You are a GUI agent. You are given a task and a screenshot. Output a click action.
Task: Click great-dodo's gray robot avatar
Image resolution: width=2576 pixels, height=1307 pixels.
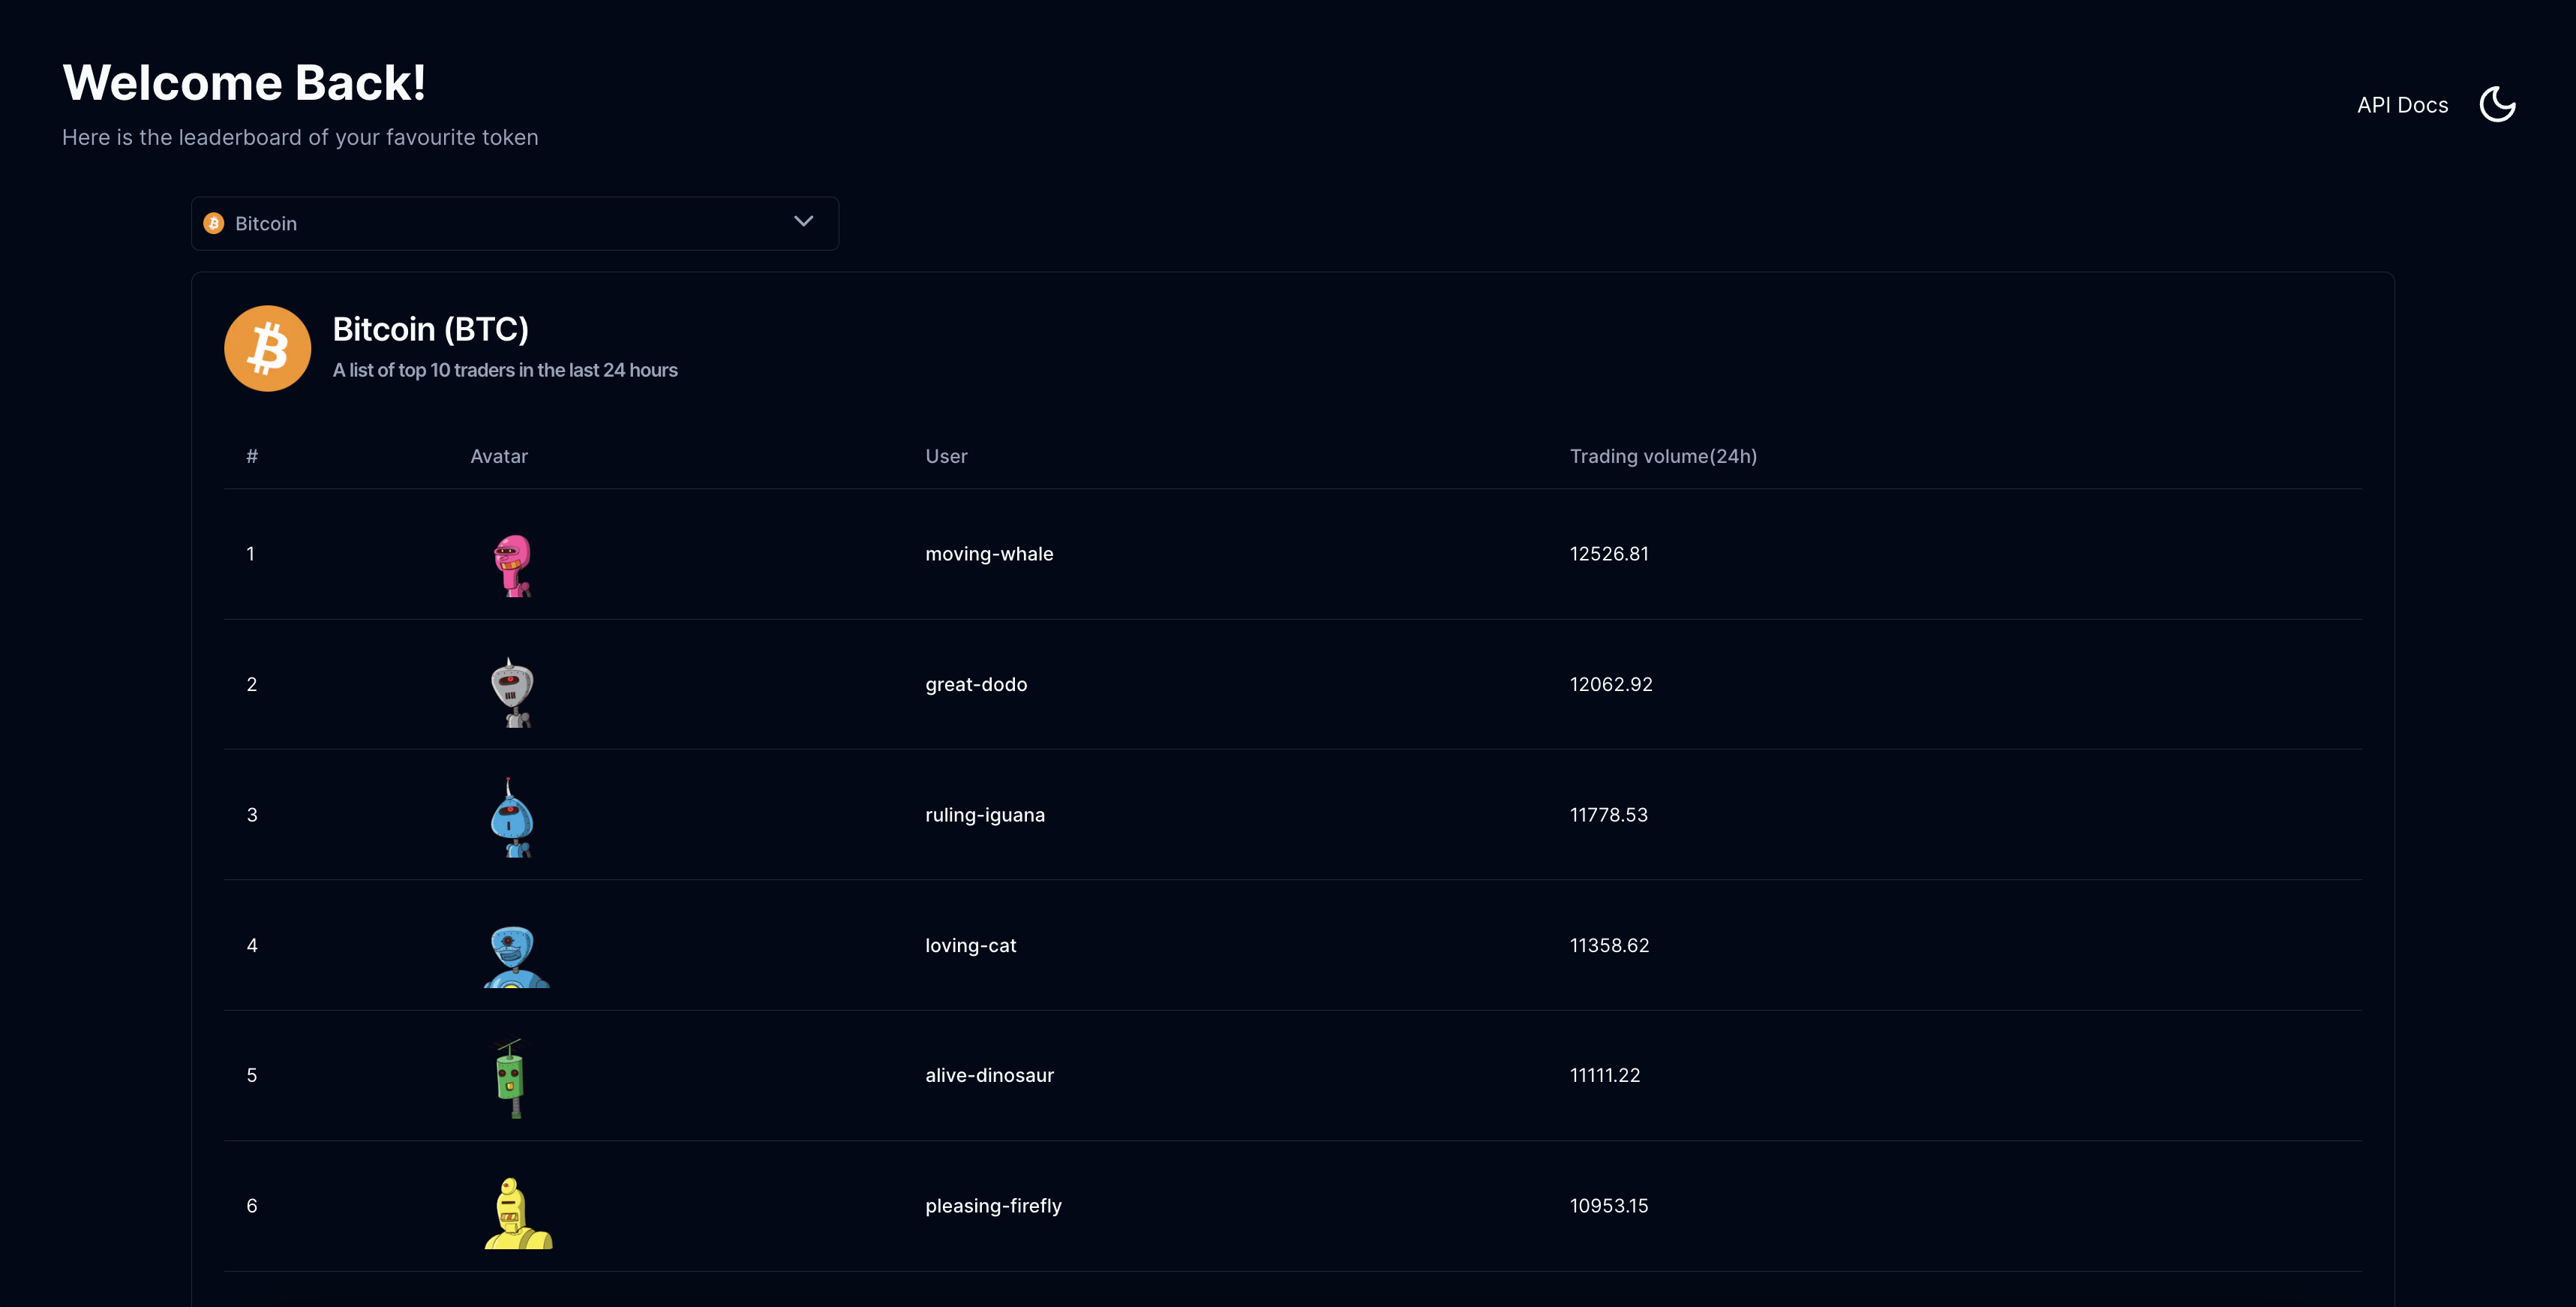pos(512,692)
